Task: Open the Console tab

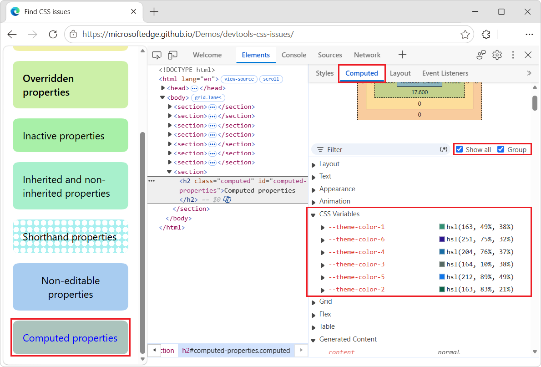Action: click(294, 55)
